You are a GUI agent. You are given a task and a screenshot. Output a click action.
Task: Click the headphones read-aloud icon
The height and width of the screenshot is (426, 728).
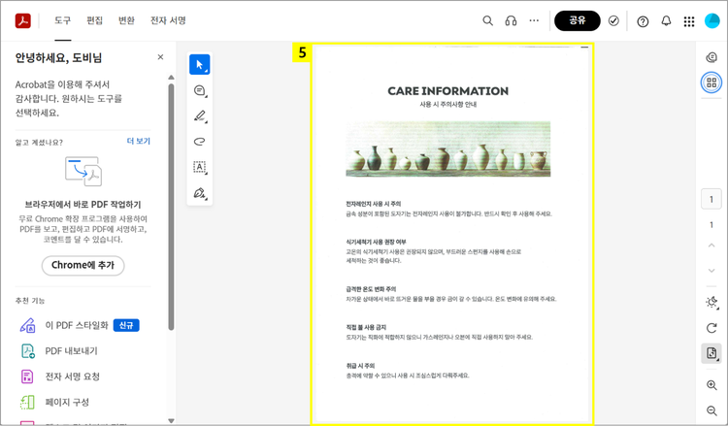pyautogui.click(x=511, y=20)
